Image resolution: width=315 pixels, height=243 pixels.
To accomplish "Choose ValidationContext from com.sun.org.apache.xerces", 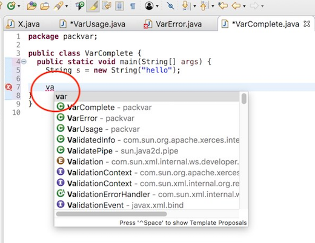I will pos(147,173).
